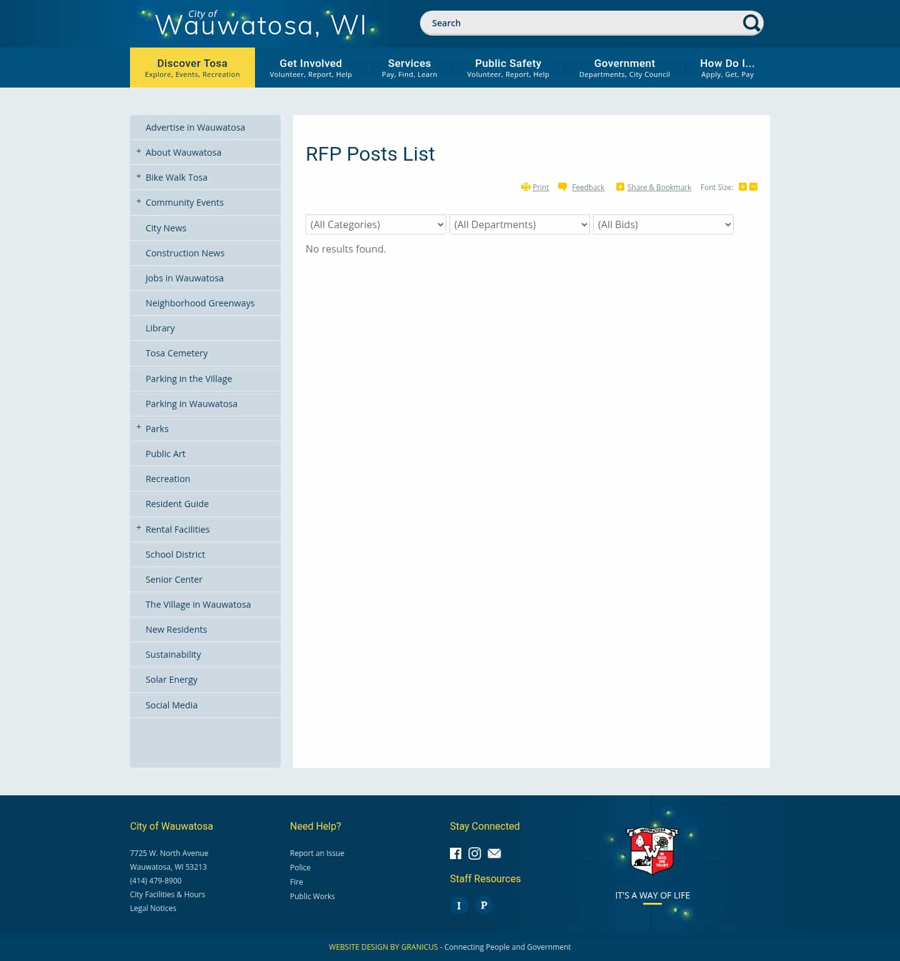This screenshot has width=900, height=961.
Task: Click the printer icon beside Print
Action: click(x=526, y=187)
